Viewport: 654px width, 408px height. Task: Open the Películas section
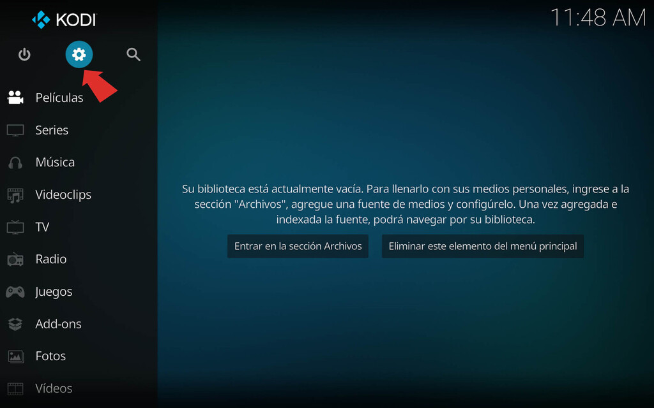coord(59,97)
